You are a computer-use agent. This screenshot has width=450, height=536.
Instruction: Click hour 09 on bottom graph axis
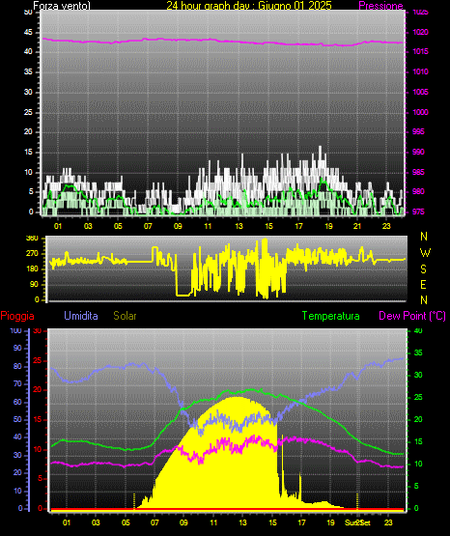[x=183, y=522]
